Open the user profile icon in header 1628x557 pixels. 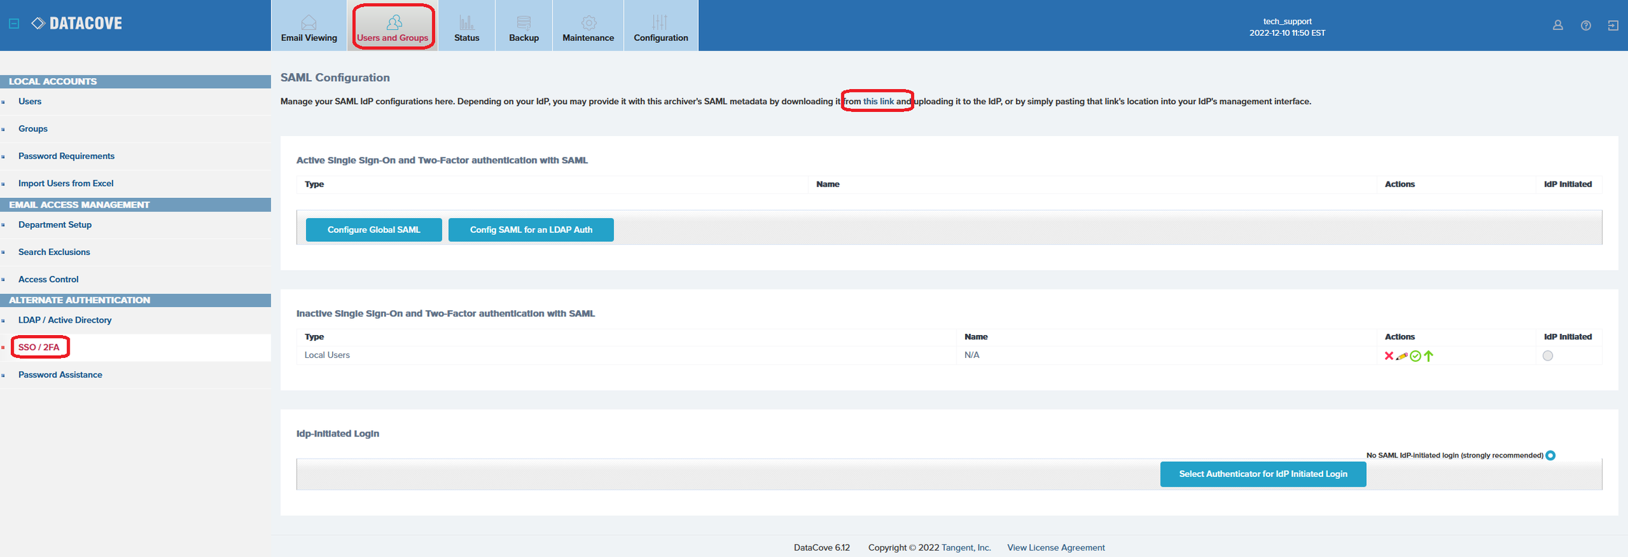tap(1558, 25)
